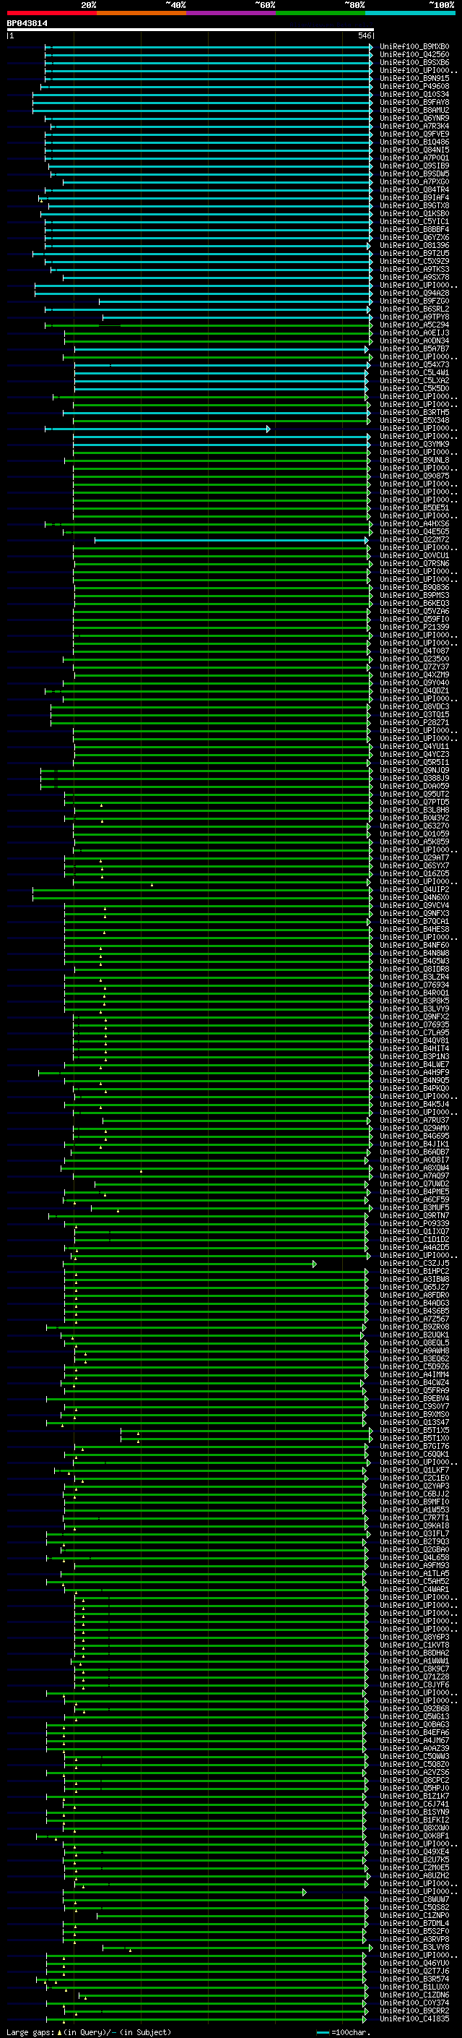Select label UniRef100_Q6YZX6
This screenshot has height=2038, width=462.
[414, 237]
